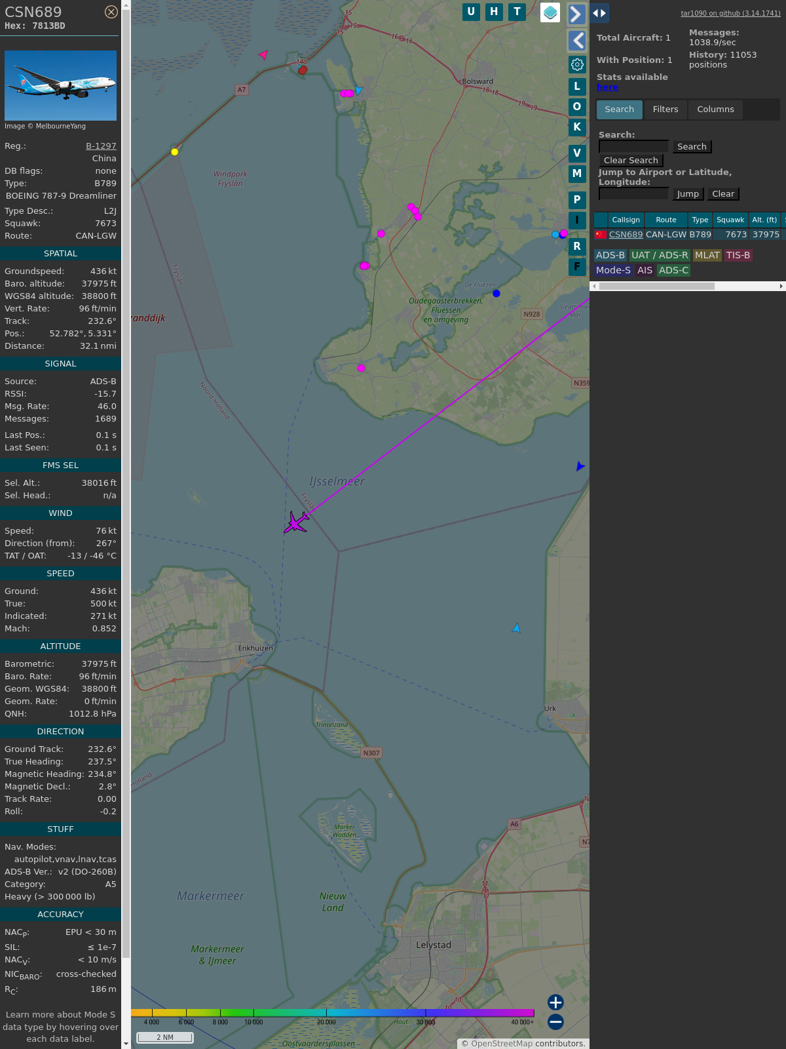Screen dimensions: 786x1049
Task: Close the CSN689 aircraft info panel
Action: tap(111, 12)
